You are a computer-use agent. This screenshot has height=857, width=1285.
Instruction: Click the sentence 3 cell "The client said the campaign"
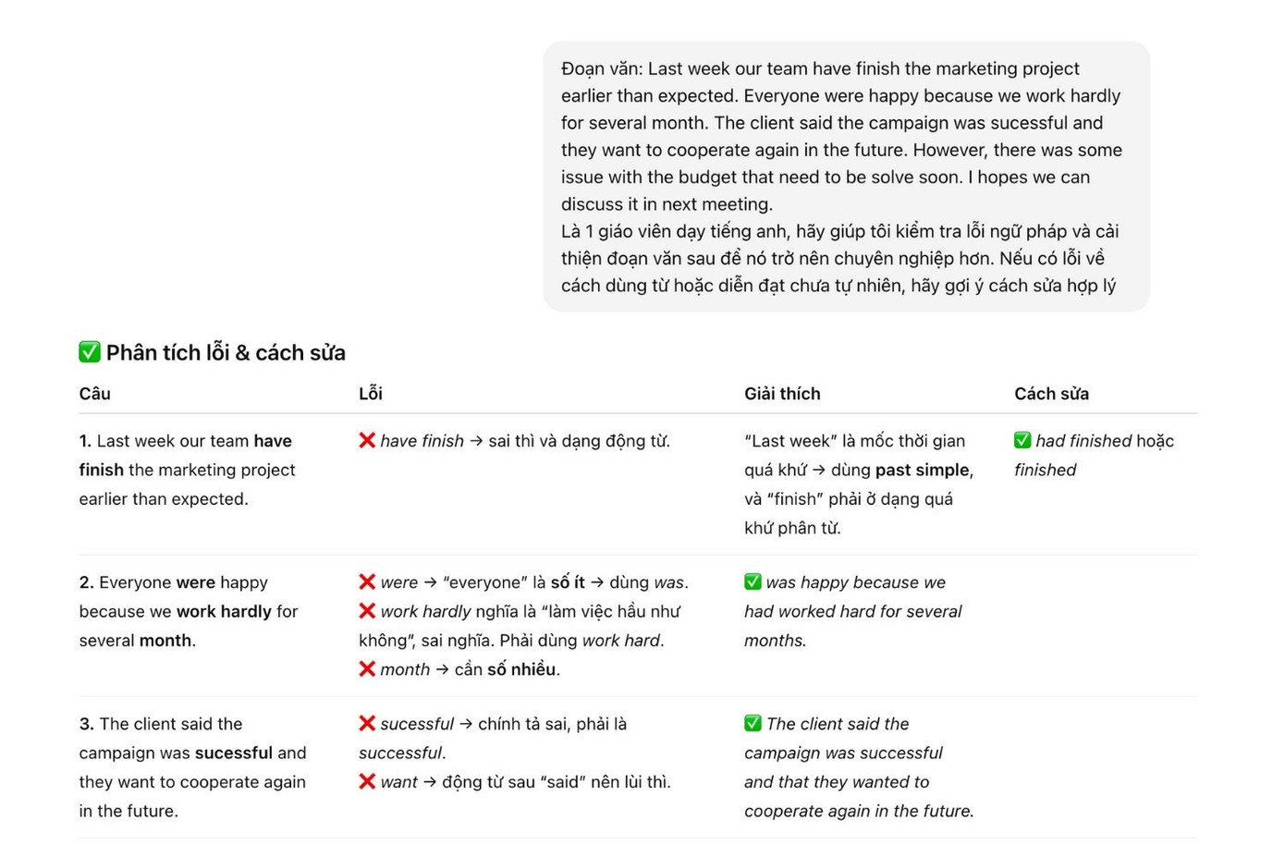pos(192,767)
